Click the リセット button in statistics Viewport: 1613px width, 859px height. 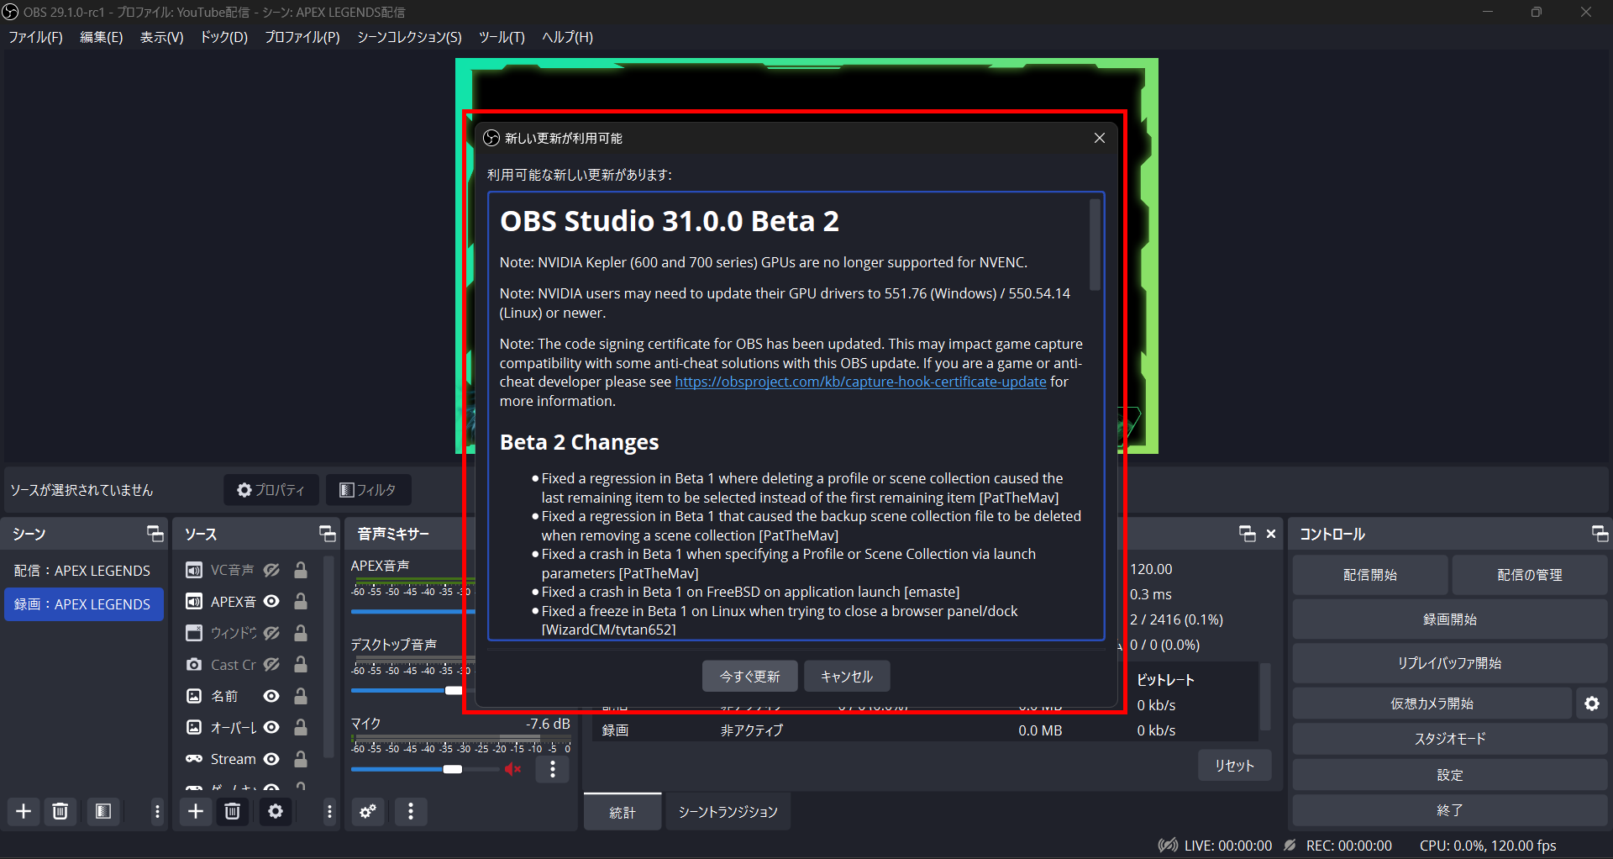click(x=1234, y=766)
